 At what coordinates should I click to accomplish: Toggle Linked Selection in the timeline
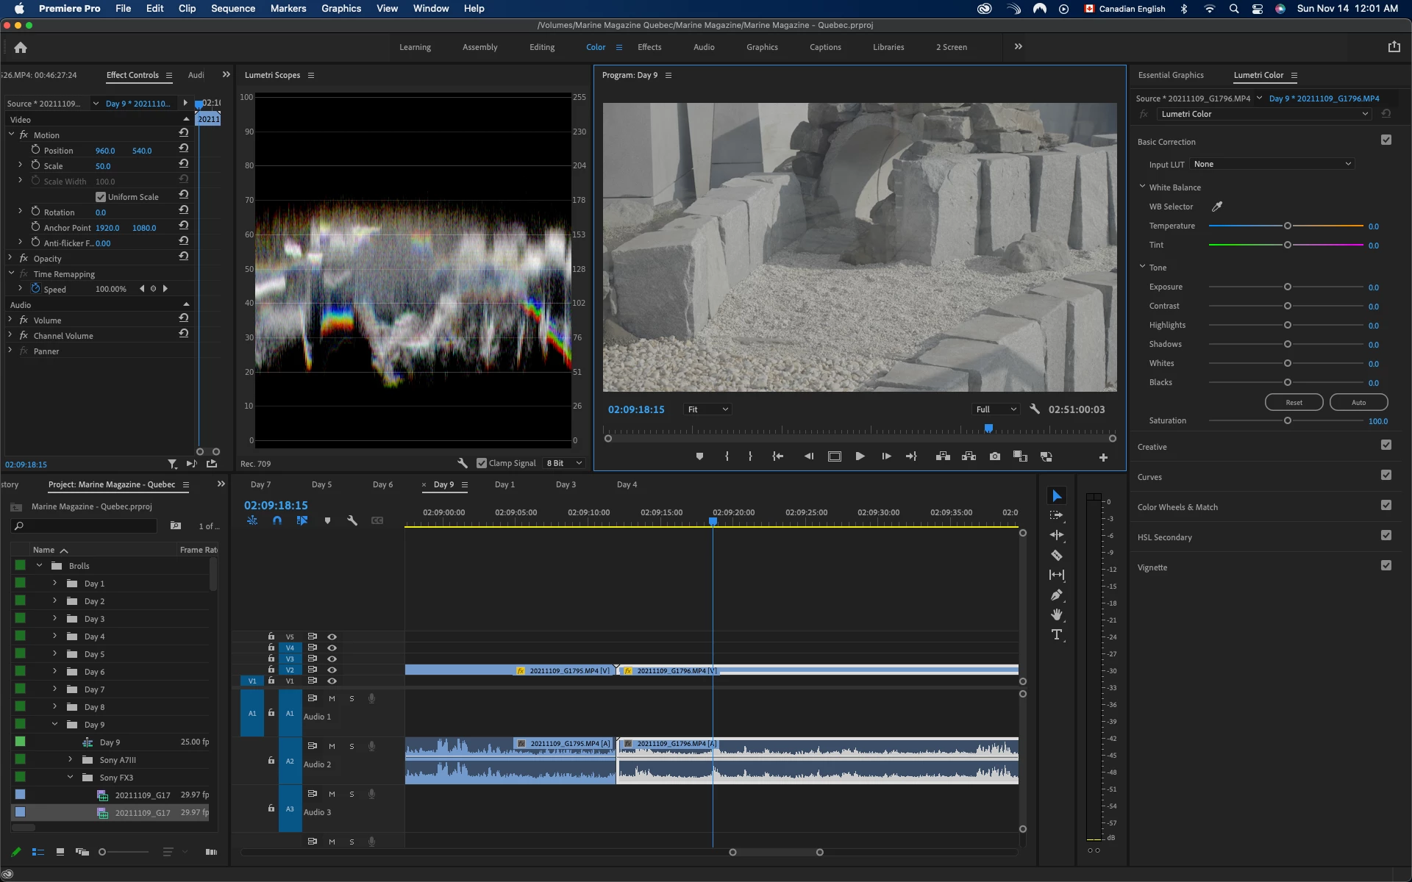[x=302, y=520]
